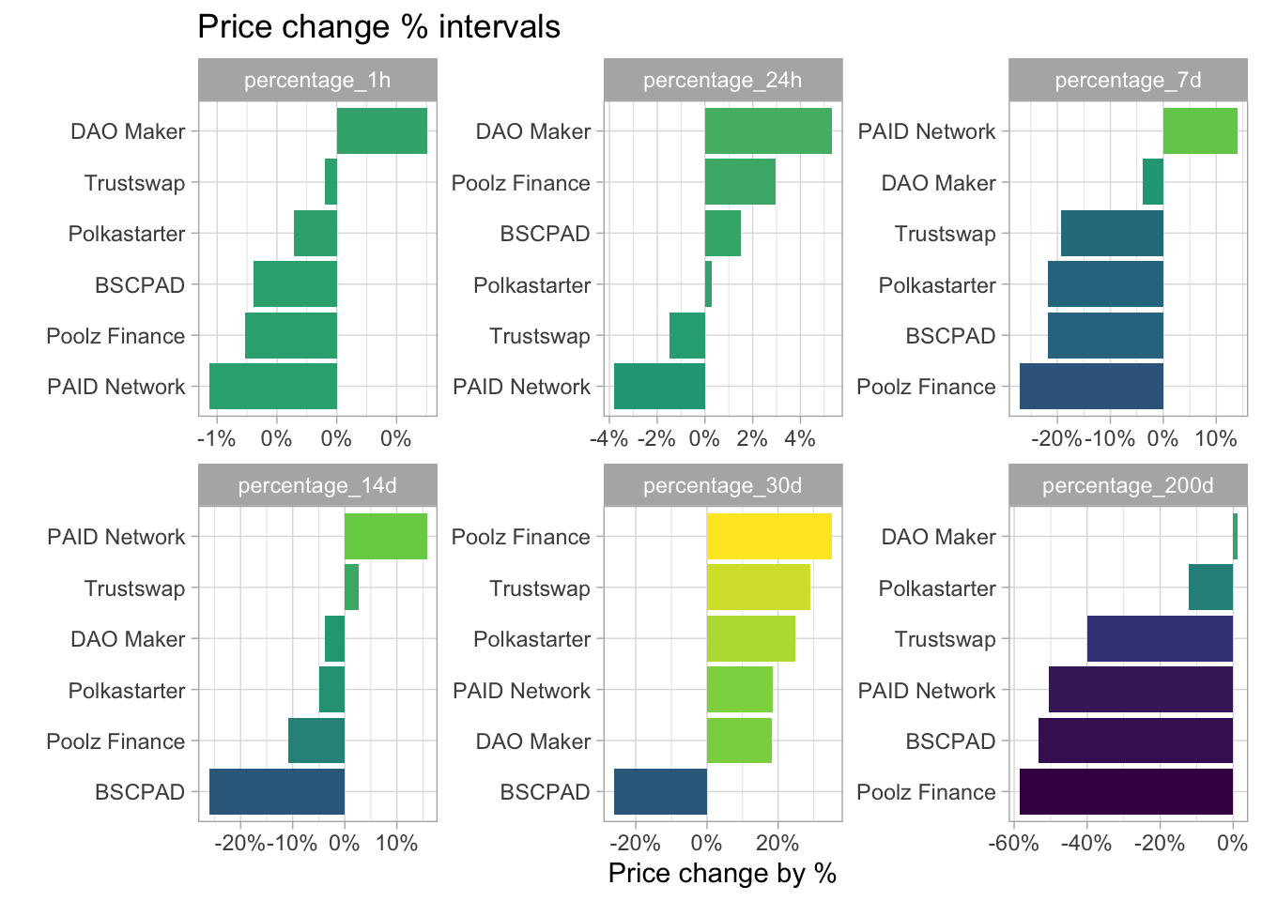
Task: Click -60% tick label in percentage_200d
Action: tap(1014, 843)
